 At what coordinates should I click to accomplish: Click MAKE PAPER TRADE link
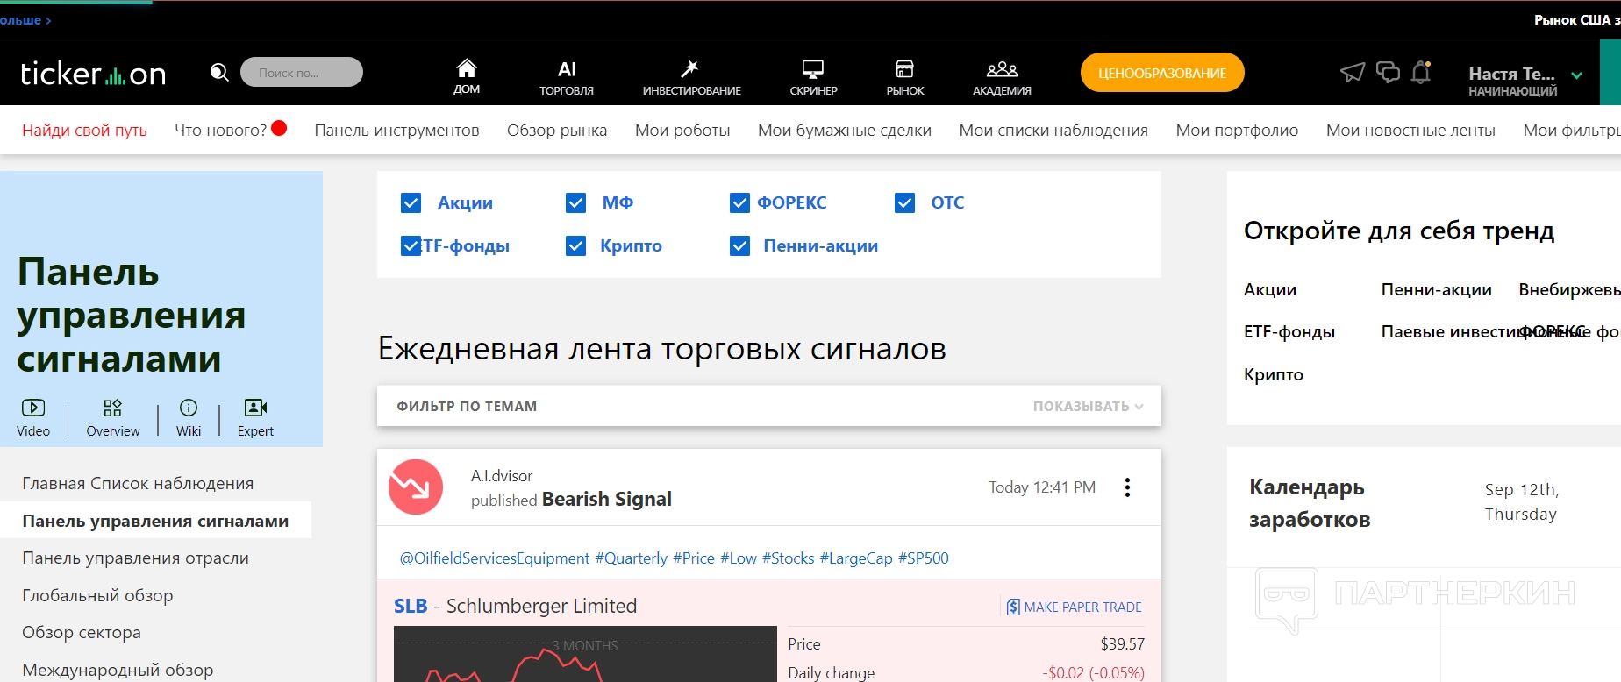1075,607
